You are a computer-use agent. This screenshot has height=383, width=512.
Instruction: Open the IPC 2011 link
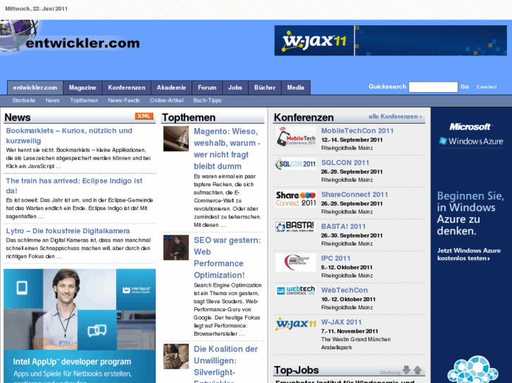[x=336, y=259]
